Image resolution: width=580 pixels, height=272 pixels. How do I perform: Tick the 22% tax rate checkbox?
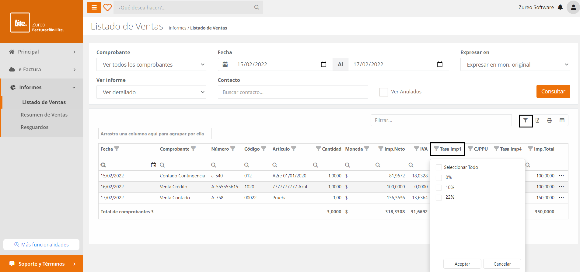[439, 197]
